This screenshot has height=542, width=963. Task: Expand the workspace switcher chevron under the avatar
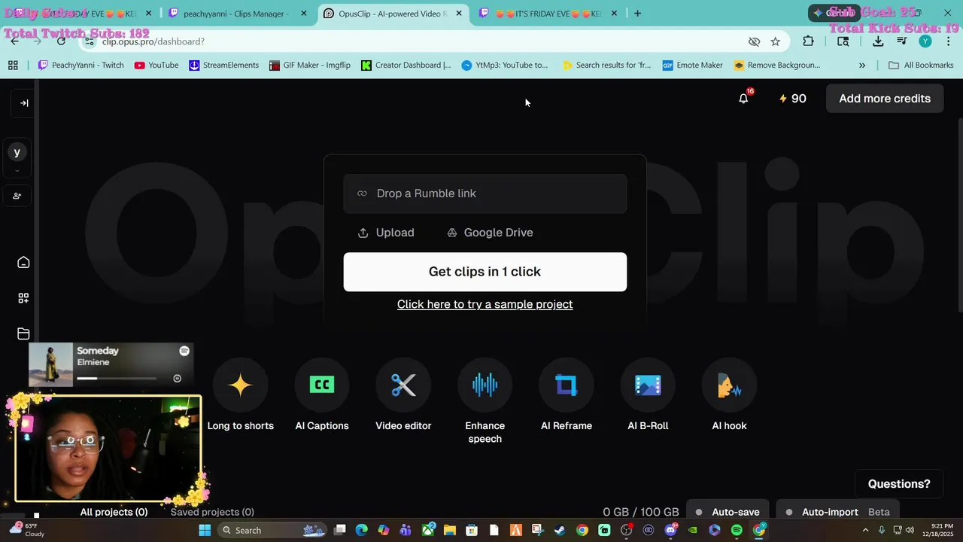[17, 172]
